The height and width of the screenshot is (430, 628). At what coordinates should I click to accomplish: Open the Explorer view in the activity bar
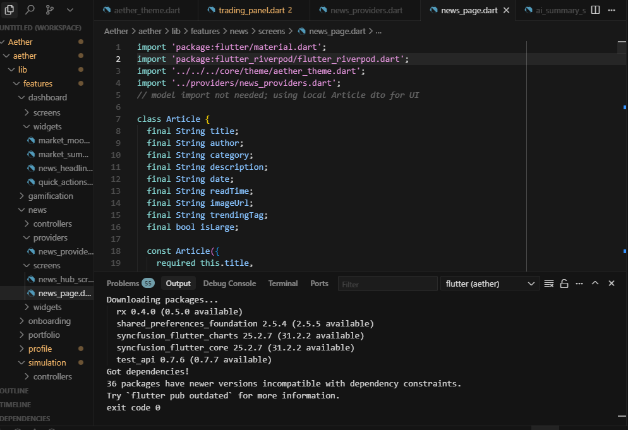click(x=9, y=10)
